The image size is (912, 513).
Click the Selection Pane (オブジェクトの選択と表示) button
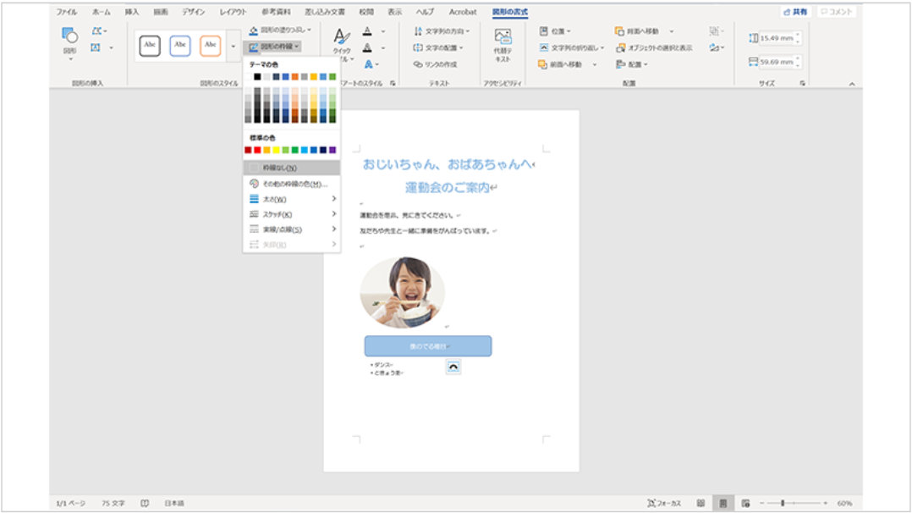point(653,47)
